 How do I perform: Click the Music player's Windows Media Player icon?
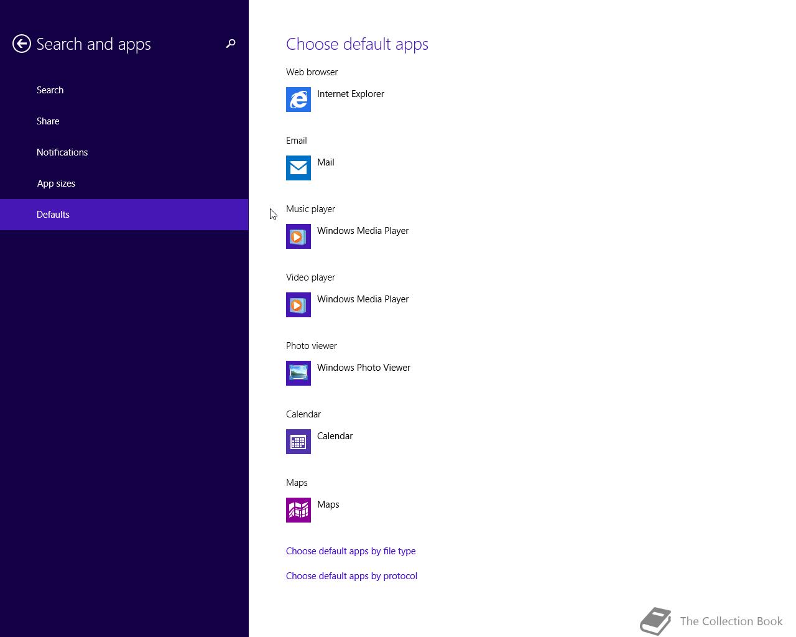tap(298, 236)
